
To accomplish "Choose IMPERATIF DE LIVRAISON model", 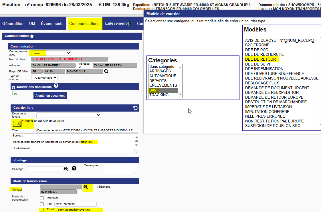I will [x=268, y=107].
